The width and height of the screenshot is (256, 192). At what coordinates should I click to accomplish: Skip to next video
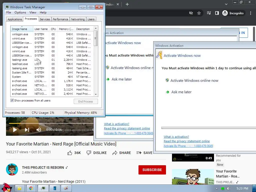(27, 130)
